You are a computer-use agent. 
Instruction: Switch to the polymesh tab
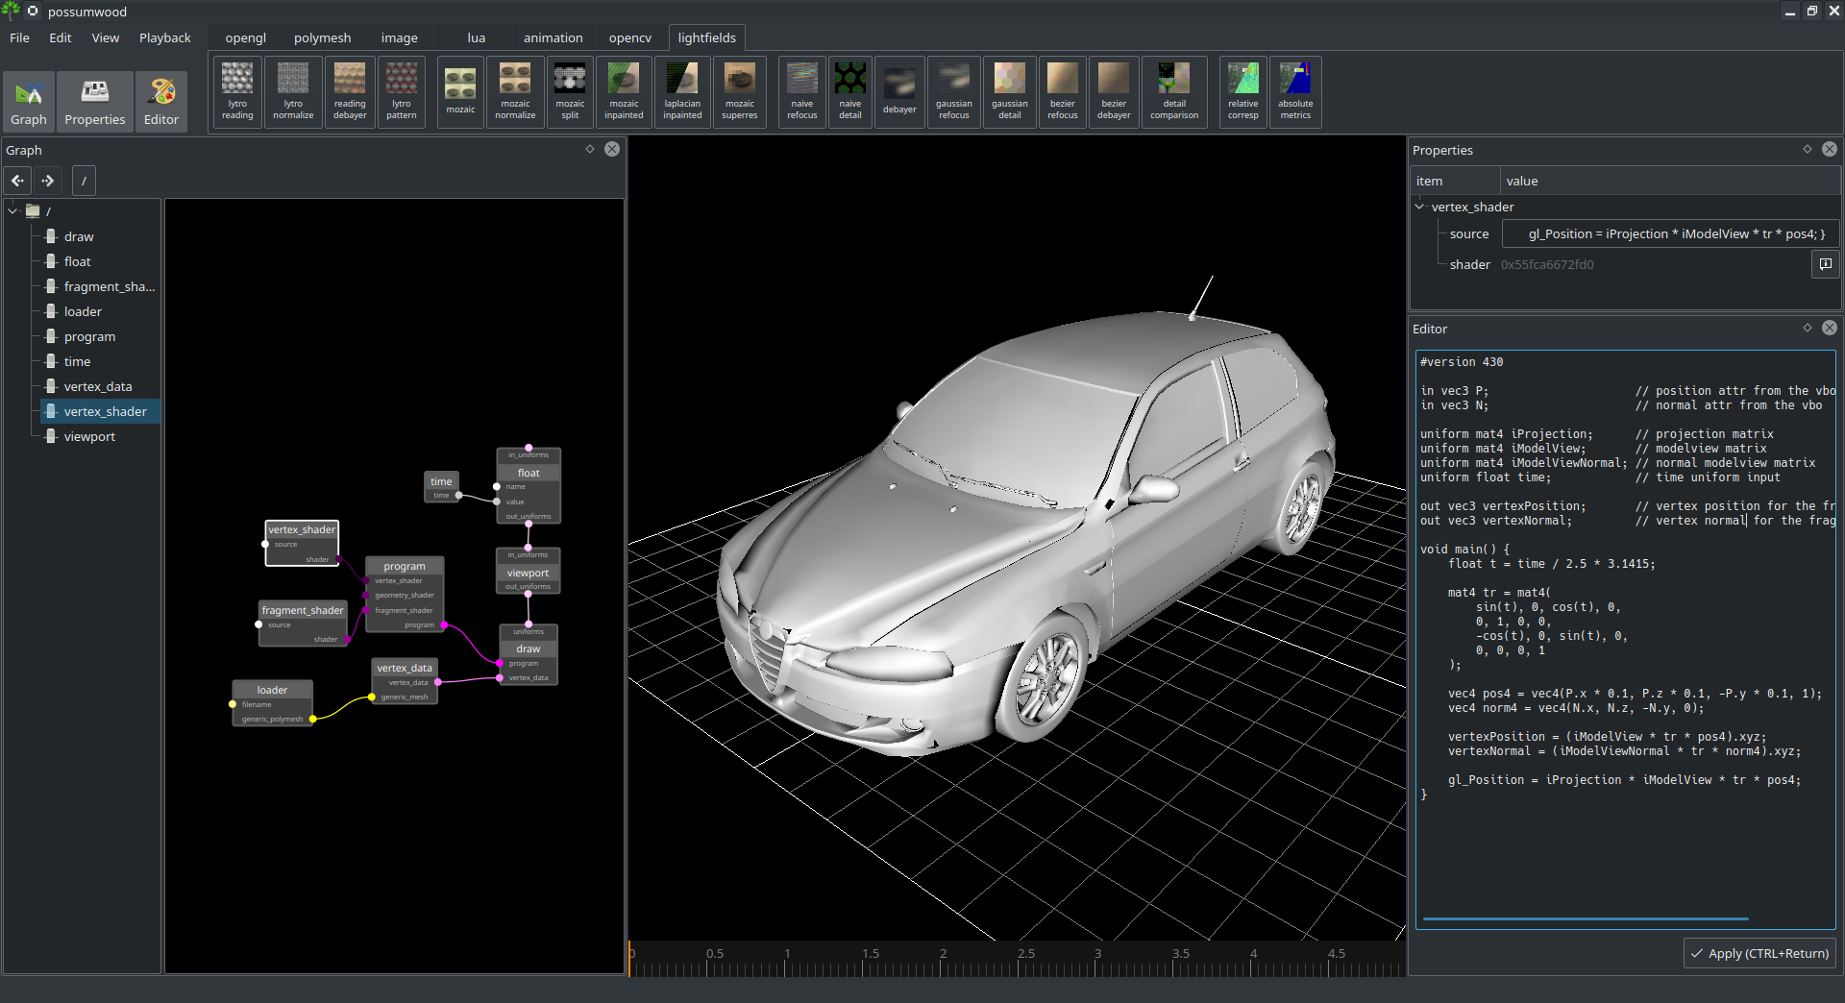tap(322, 38)
